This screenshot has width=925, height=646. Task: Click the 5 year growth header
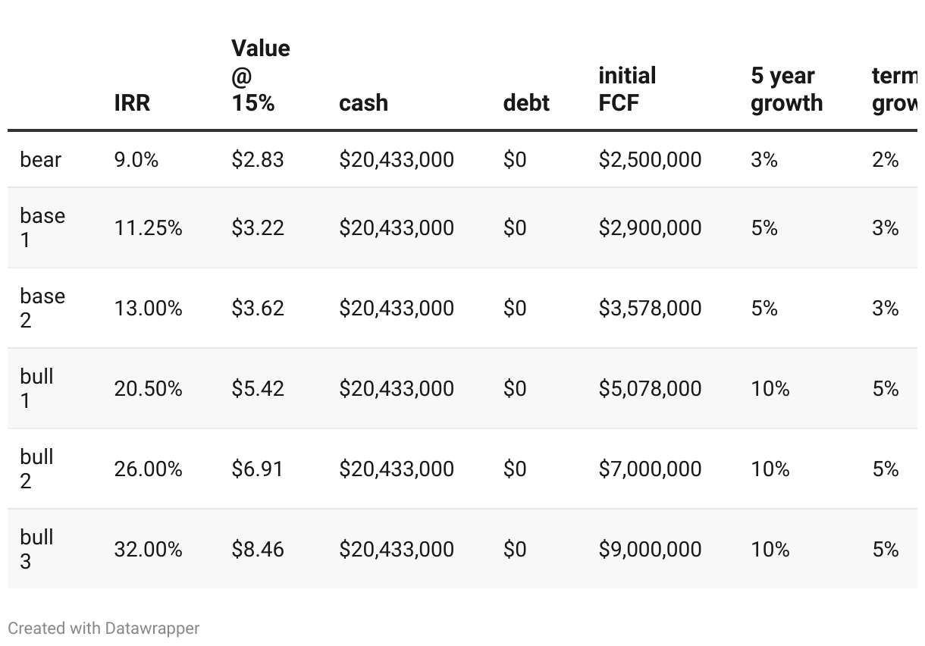coord(786,89)
